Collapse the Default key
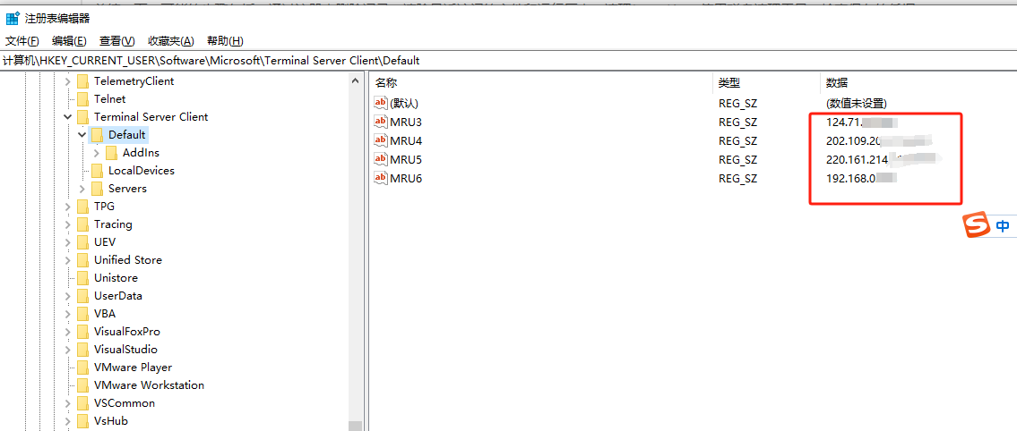This screenshot has height=431, width=1017. click(82, 135)
